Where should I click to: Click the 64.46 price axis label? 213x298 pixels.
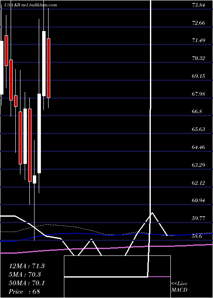pyautogui.click(x=199, y=147)
